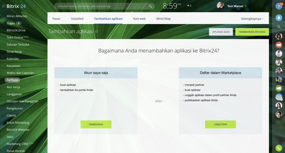The height and width of the screenshot is (153, 285).
Task: Open notifications bell icon
Action: tap(279, 17)
